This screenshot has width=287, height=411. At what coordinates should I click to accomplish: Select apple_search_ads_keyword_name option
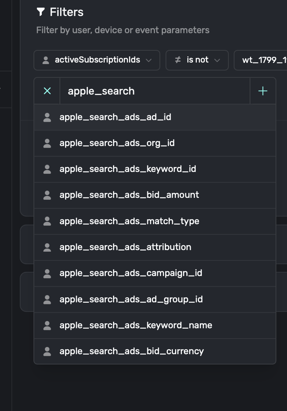[x=136, y=326]
